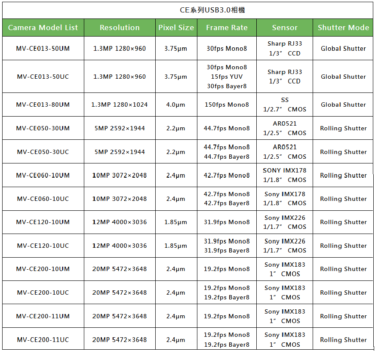This screenshot has height=351, width=375.
Task: Click the 44.7fps Bayer8 frame rate line
Action: tap(227, 157)
